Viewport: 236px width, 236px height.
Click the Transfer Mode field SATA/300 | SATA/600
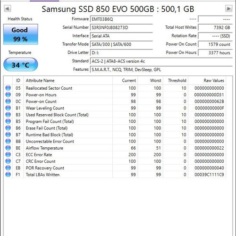[x=121, y=44]
